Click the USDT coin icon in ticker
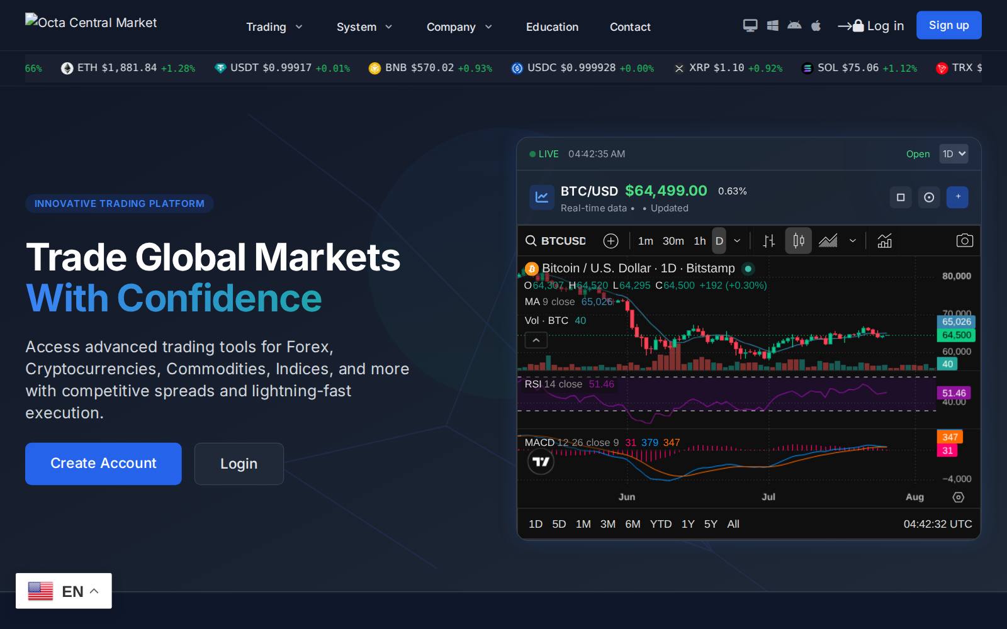The image size is (1007, 629). tap(220, 68)
